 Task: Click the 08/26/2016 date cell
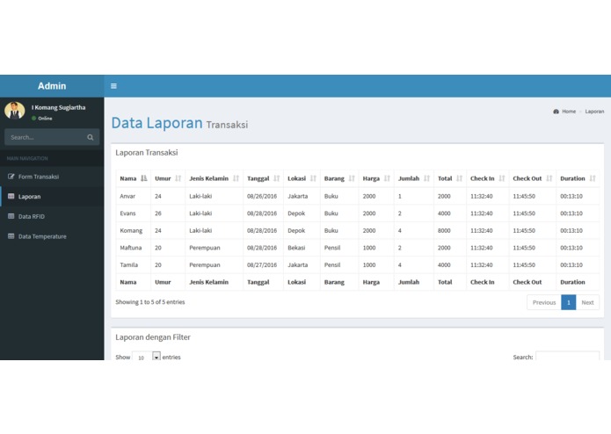pos(262,196)
